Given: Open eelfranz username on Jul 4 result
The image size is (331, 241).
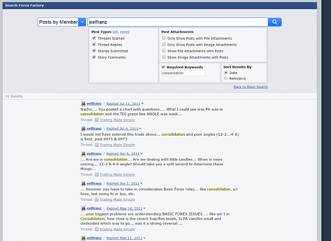Looking at the screenshot, I should pos(94,128).
